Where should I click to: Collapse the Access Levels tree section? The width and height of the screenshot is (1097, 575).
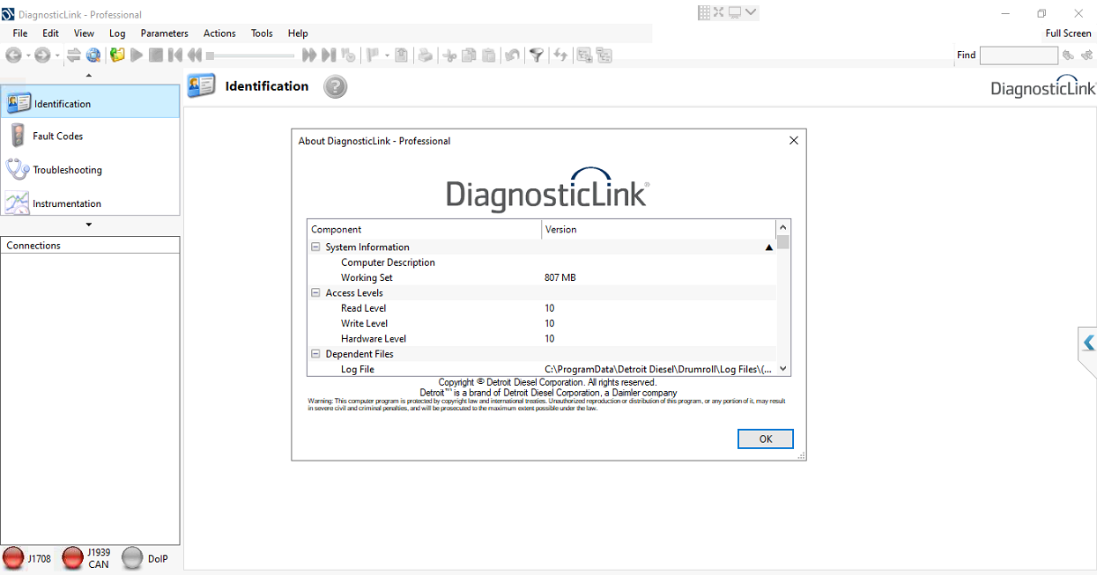pos(315,292)
